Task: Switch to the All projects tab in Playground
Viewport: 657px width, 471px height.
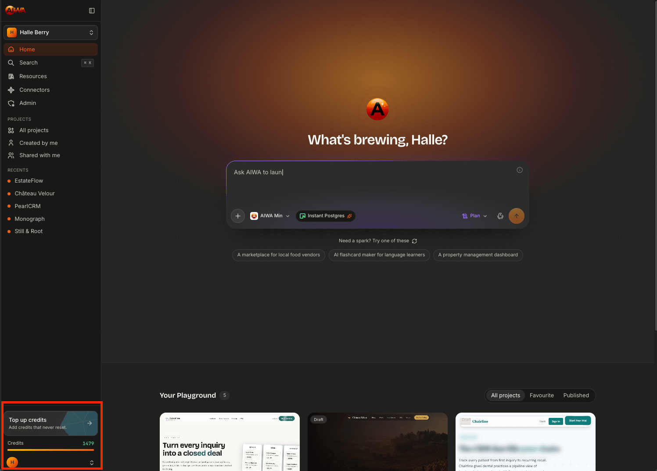Action: pyautogui.click(x=506, y=395)
